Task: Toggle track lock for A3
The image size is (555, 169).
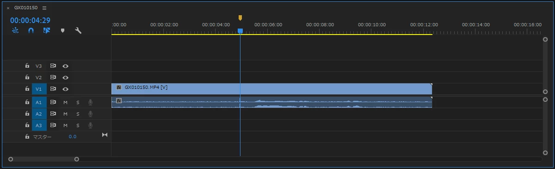Action: (27, 125)
